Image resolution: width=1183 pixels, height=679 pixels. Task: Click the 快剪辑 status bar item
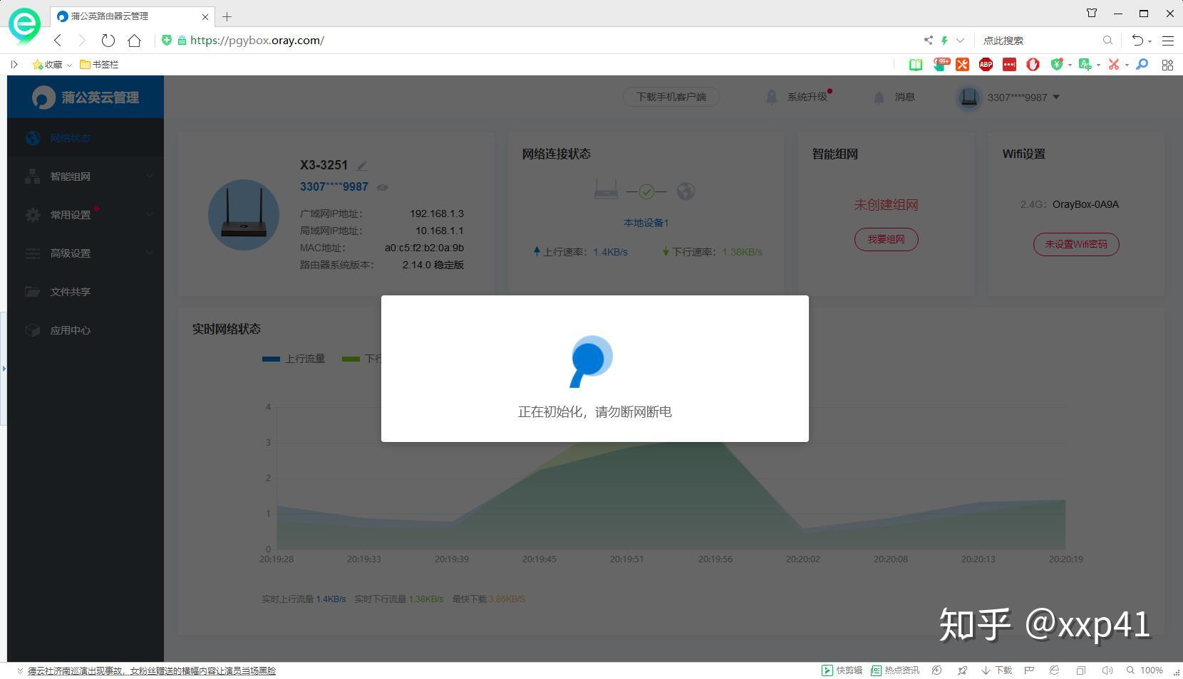tap(842, 670)
